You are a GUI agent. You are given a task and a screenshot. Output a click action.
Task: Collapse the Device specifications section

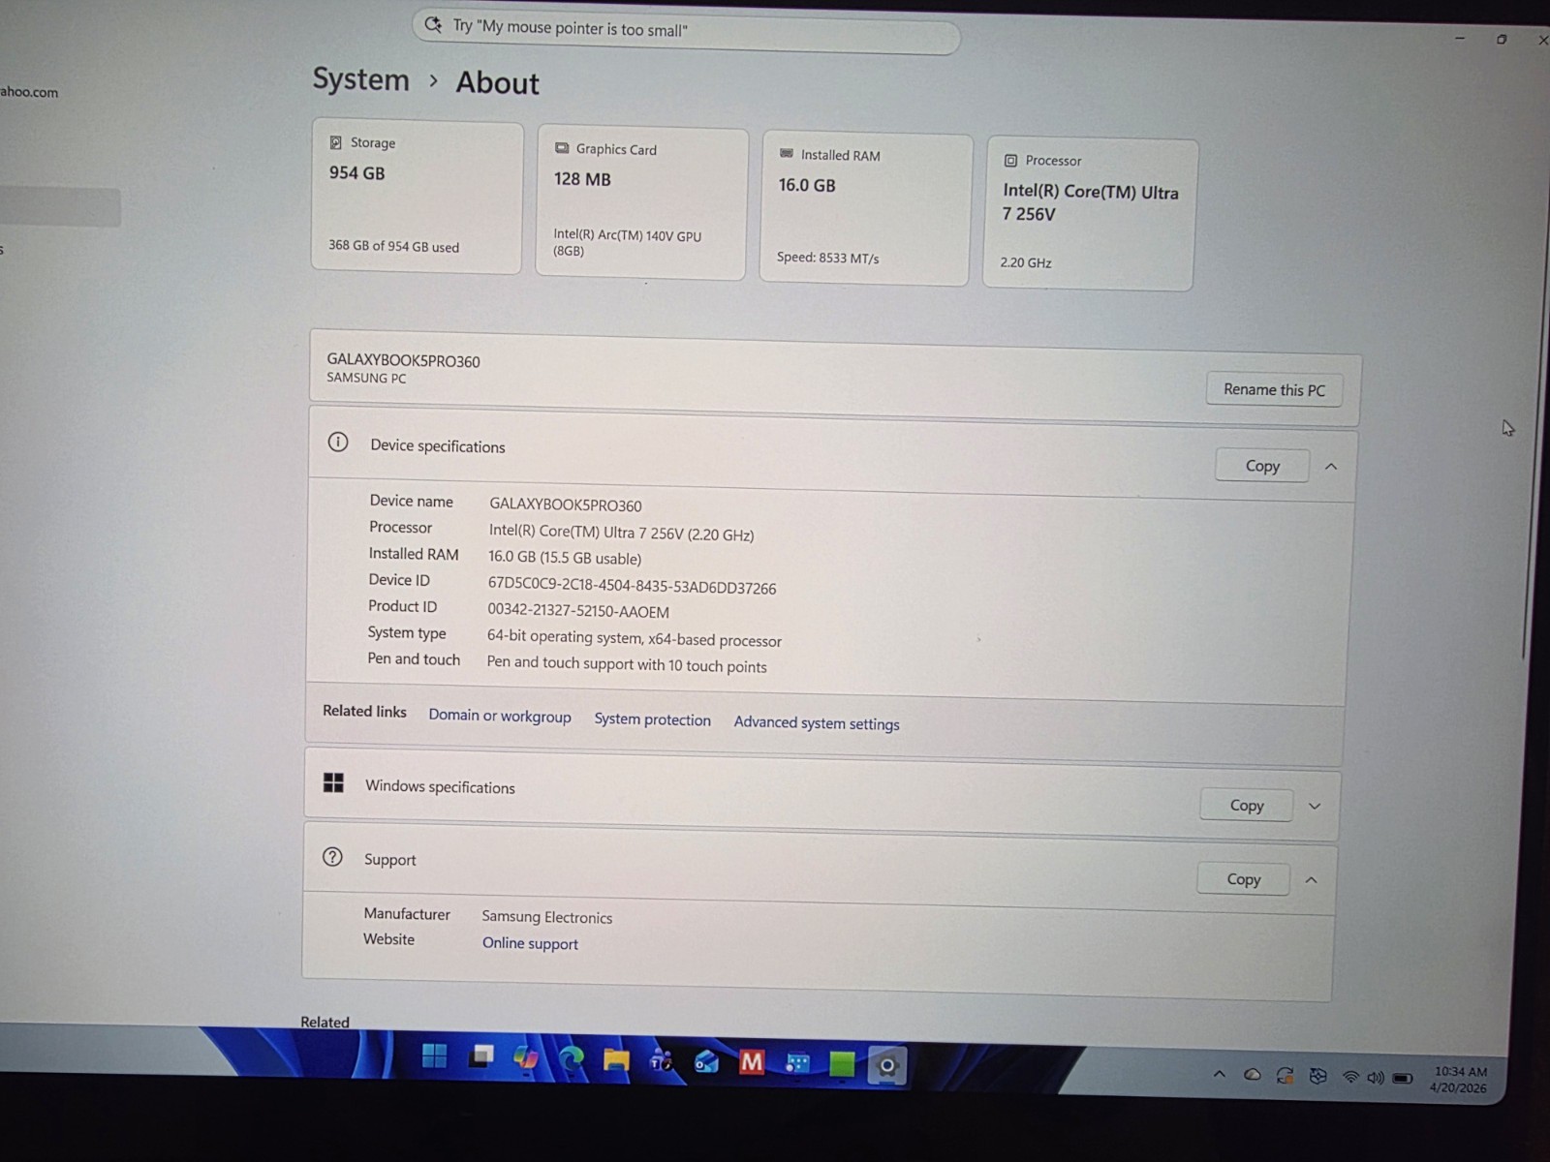pyautogui.click(x=1331, y=467)
